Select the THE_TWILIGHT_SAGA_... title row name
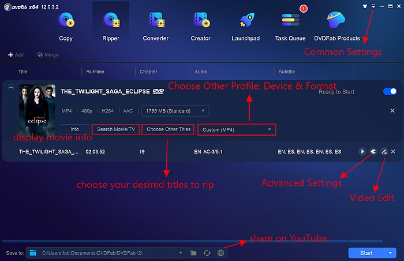The width and height of the screenshot is (404, 261). point(48,152)
